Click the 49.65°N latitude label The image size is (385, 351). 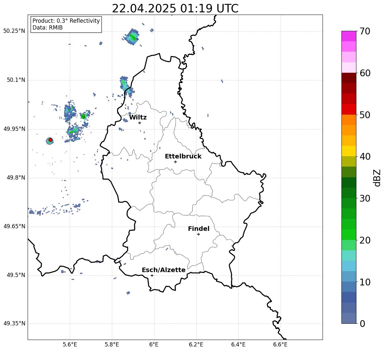coord(14,226)
